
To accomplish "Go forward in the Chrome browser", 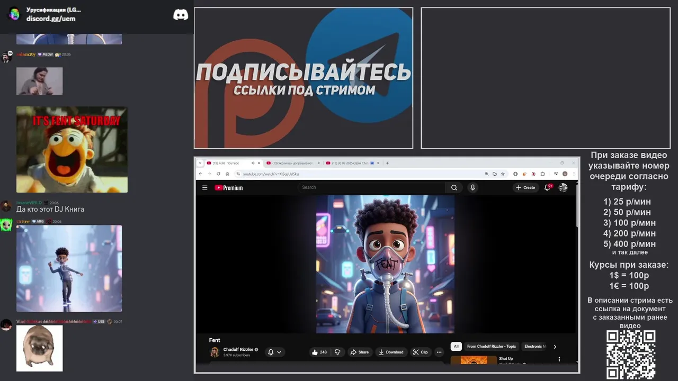I will (209, 174).
